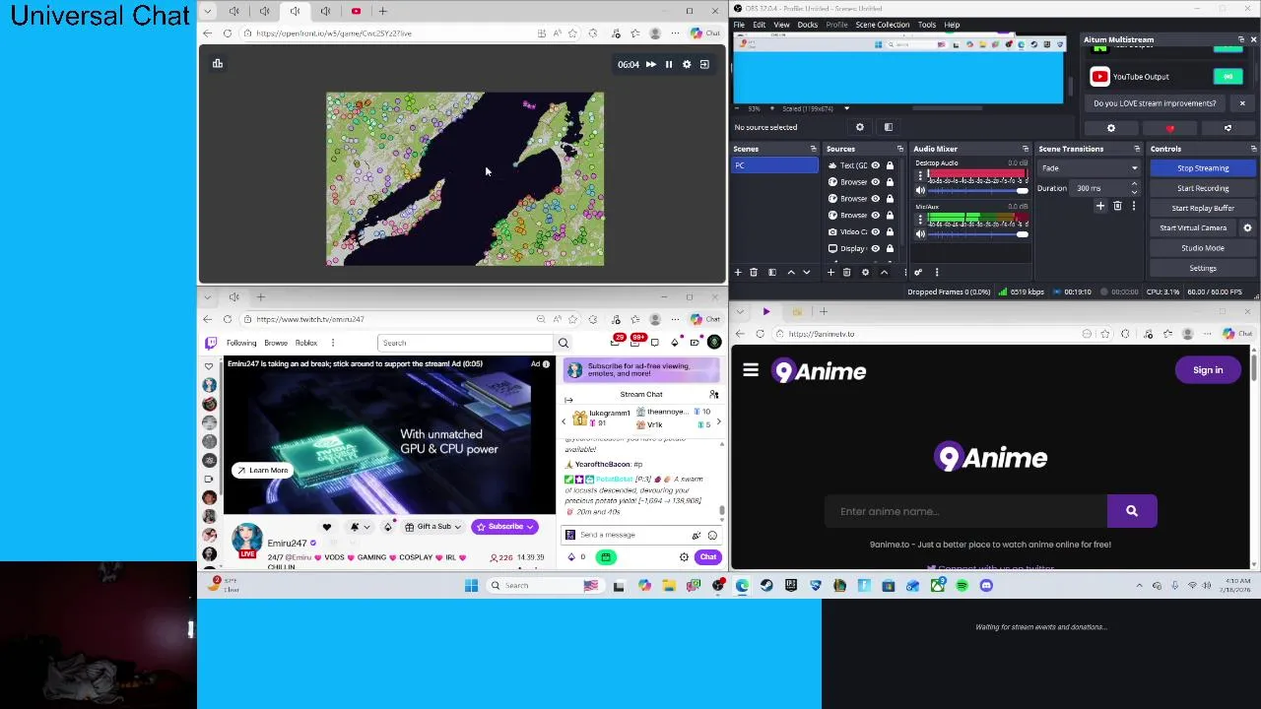Toggle the YouTube Output stream button in Aitum

point(1228,77)
